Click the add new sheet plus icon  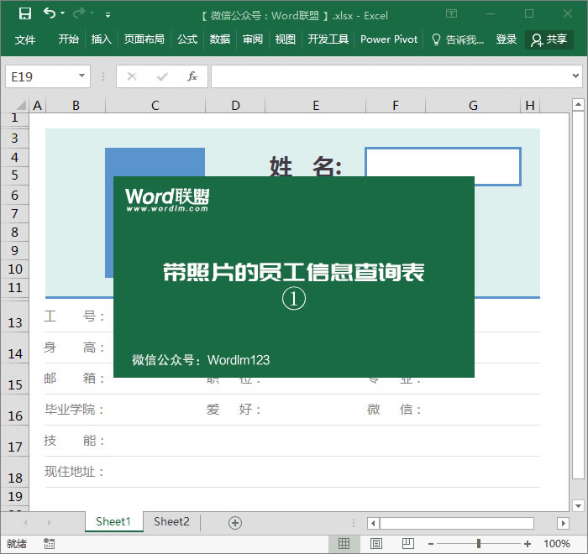[235, 522]
